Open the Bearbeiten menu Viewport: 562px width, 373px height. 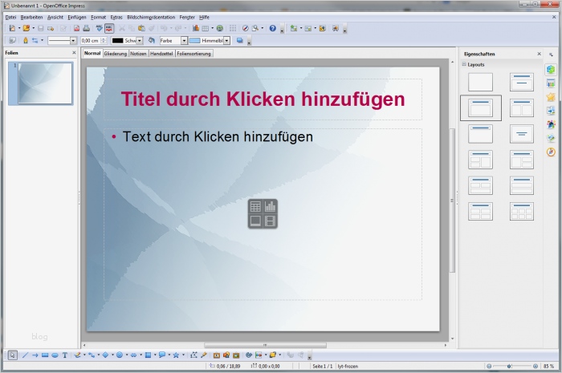pyautogui.click(x=31, y=17)
